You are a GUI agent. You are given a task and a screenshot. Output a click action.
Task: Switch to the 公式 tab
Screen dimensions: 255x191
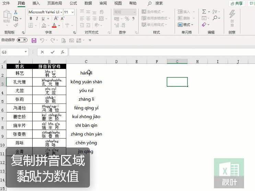click(73, 3)
